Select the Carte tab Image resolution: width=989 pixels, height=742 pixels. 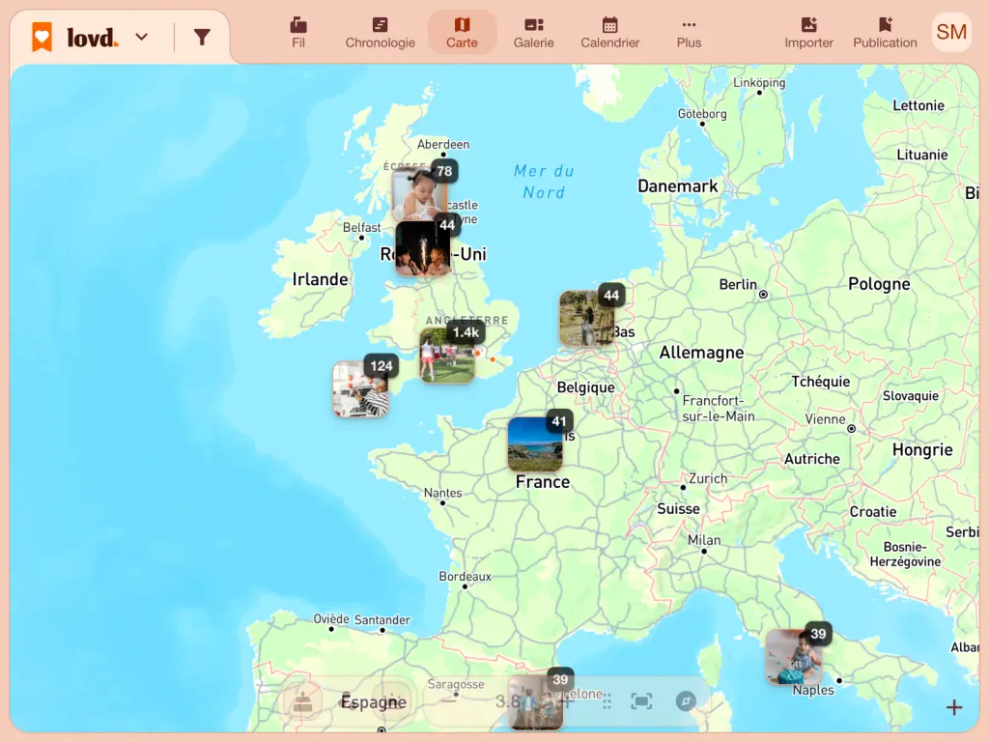[x=462, y=33]
